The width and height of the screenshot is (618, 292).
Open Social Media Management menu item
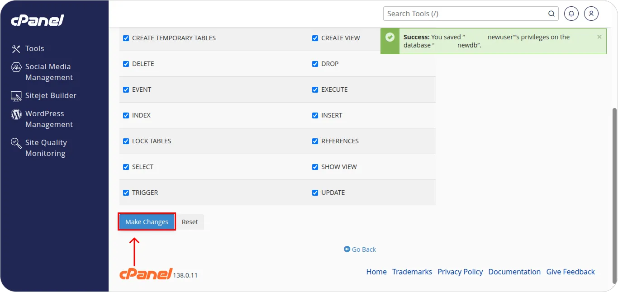point(49,72)
